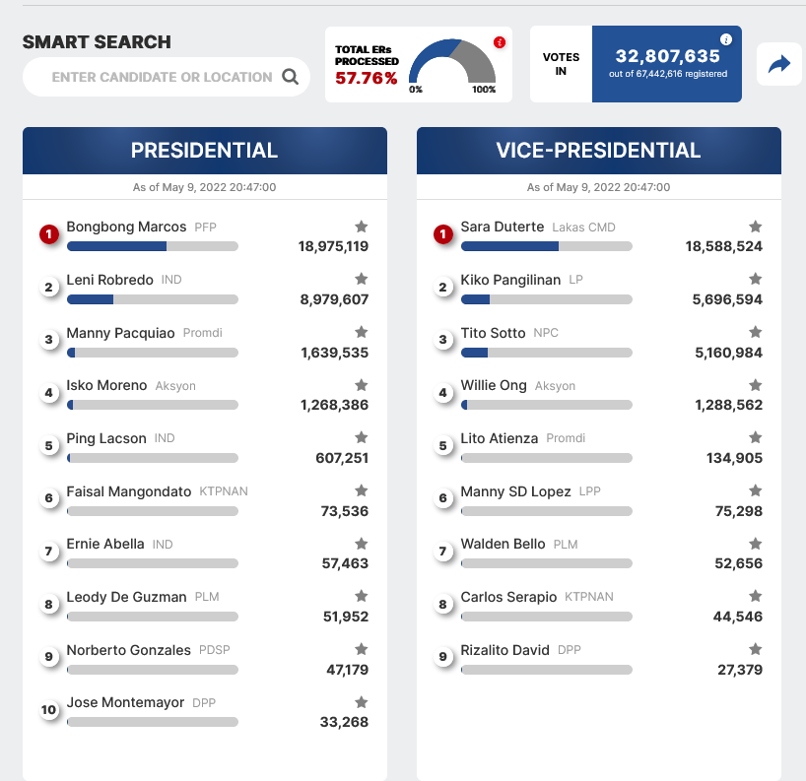Screen dimensions: 806x781
Task: Star Tito Sotto's entry
Action: (x=755, y=332)
